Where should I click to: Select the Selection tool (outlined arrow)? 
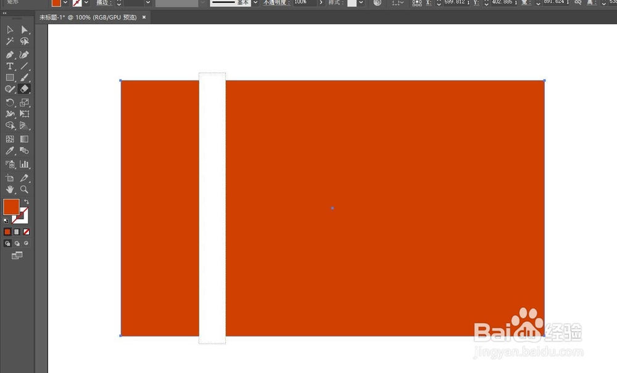click(10, 30)
